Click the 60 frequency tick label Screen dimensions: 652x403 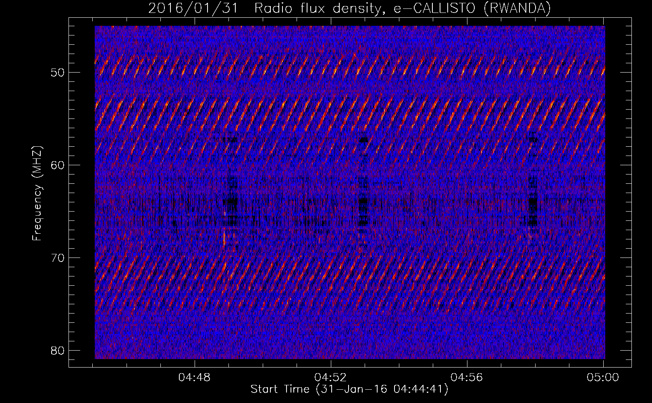[58, 165]
